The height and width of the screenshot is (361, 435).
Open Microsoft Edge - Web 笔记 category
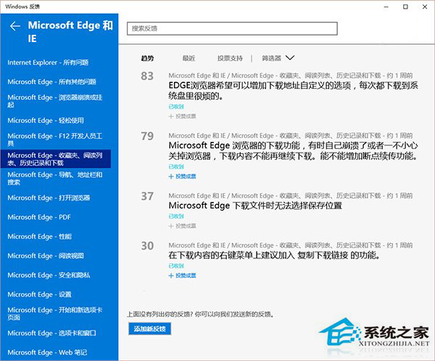(x=47, y=352)
